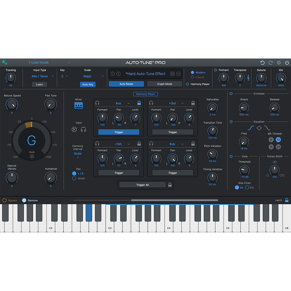291x291 pixels.
Task: Select Ext side chain option
Action: pos(247,187)
